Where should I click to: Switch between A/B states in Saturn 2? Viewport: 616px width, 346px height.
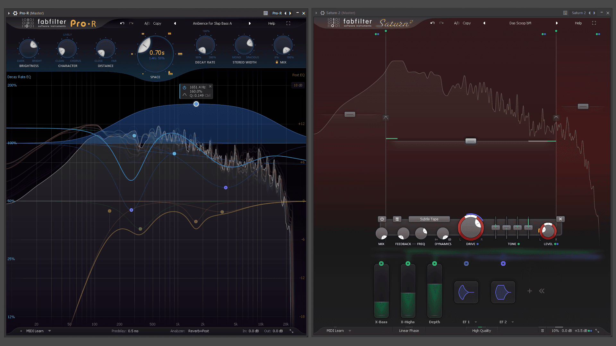click(457, 23)
